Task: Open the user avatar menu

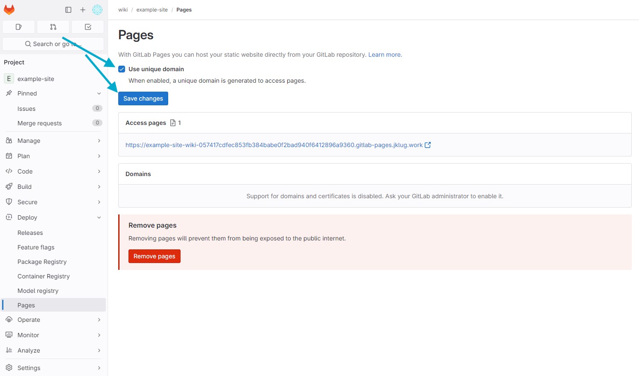Action: [97, 10]
